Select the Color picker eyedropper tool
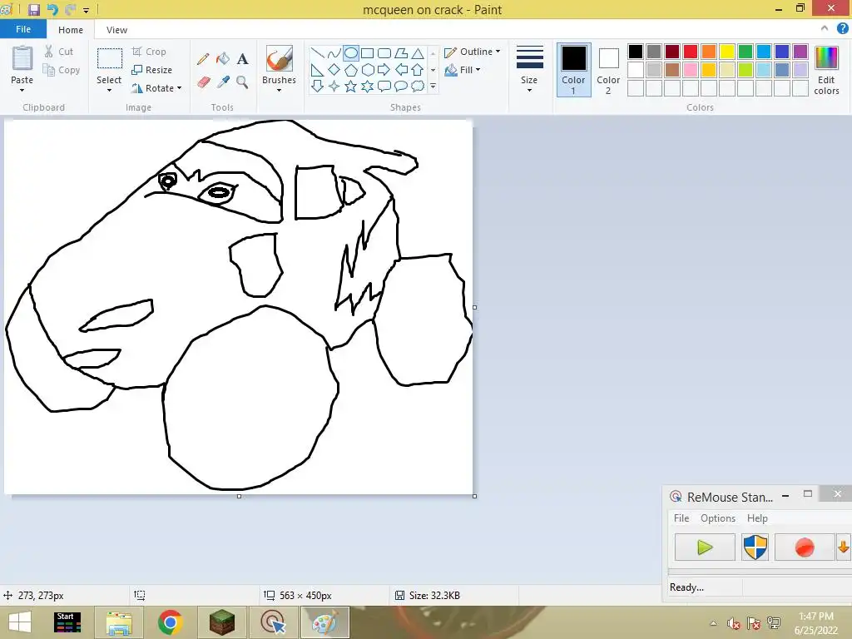Viewport: 852px width, 639px height. pos(223,82)
